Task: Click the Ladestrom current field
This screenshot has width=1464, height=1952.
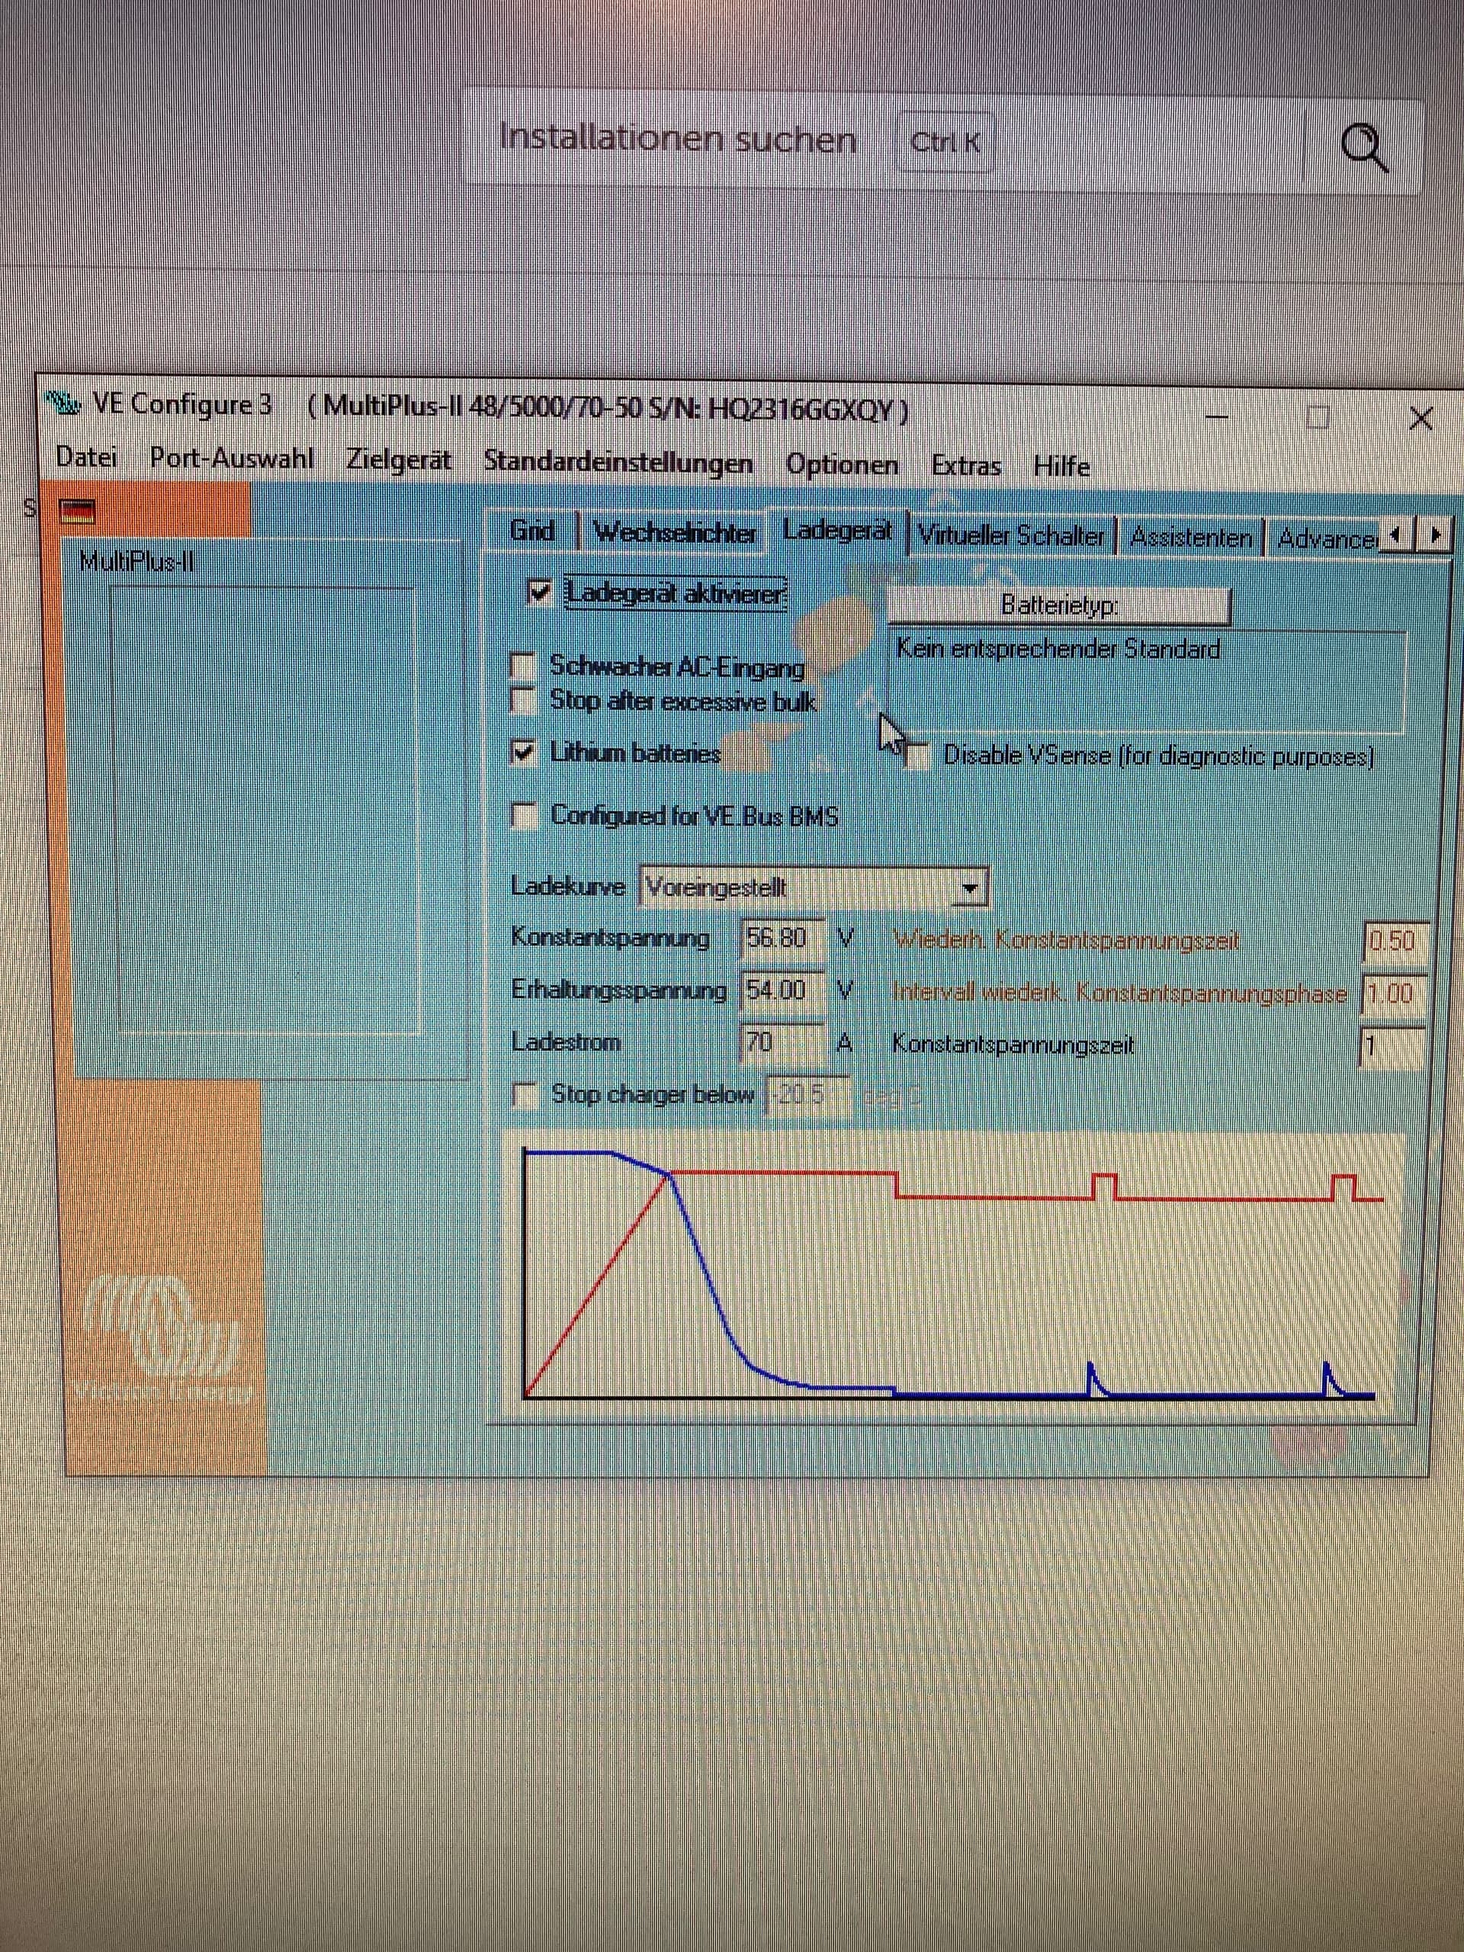Action: tap(782, 1042)
